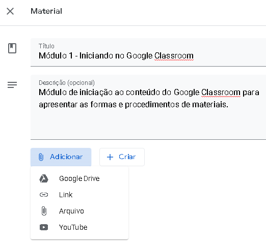The image size is (266, 244).
Task: Select Google Drive from the menu
Action: pos(79,178)
